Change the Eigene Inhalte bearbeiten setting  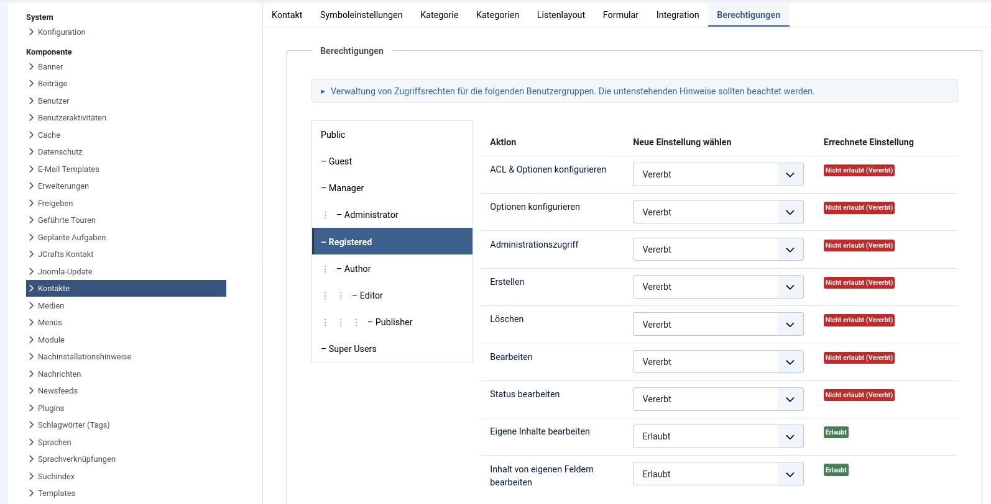tap(717, 436)
